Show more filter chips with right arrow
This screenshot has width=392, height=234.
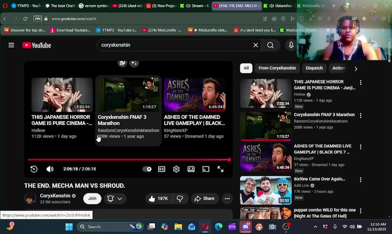point(356,69)
